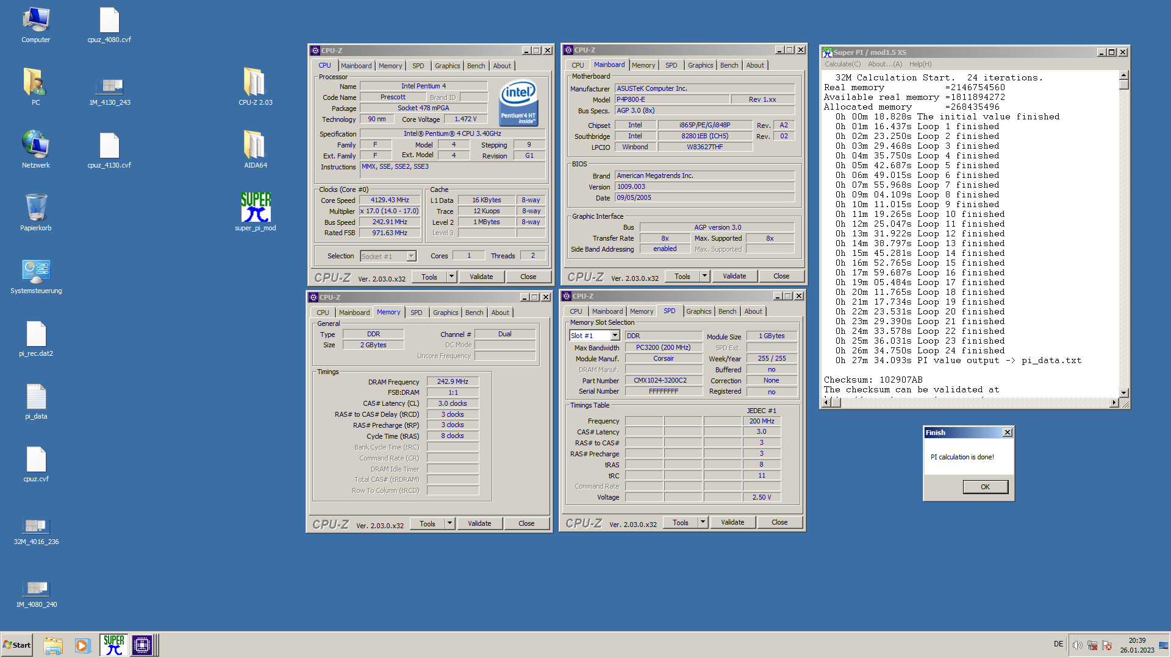The width and height of the screenshot is (1171, 658).
Task: Click Super PI vertical scrollbar down arrow
Action: point(1124,393)
